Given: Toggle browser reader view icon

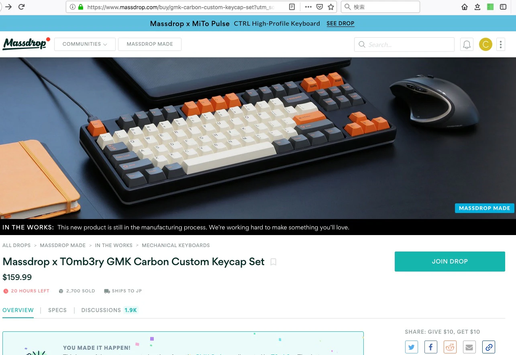Looking at the screenshot, I should (292, 7).
